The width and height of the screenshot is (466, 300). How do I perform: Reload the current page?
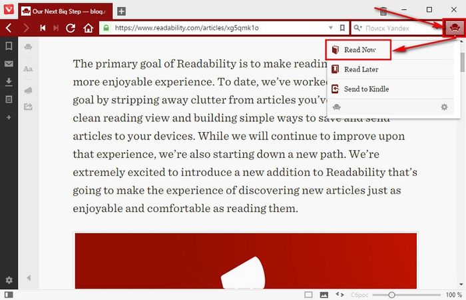point(71,28)
